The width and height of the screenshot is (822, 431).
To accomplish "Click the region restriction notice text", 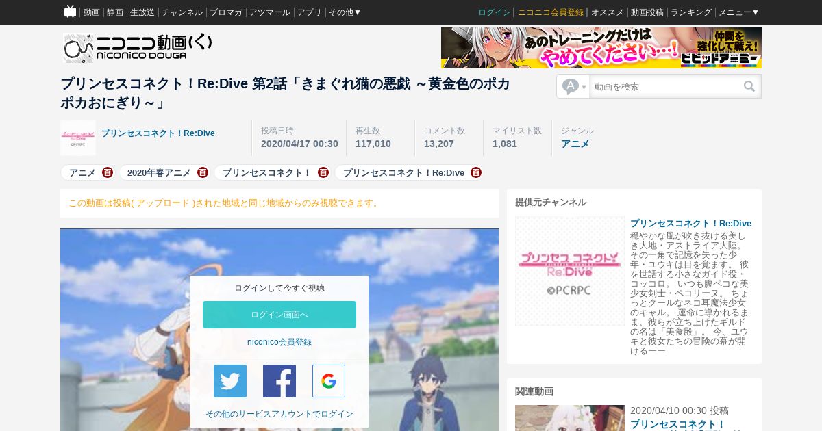I will pos(225,203).
